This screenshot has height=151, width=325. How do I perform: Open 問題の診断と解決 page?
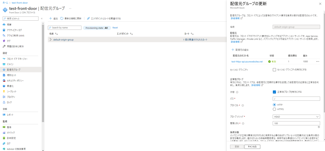pos(15,46)
